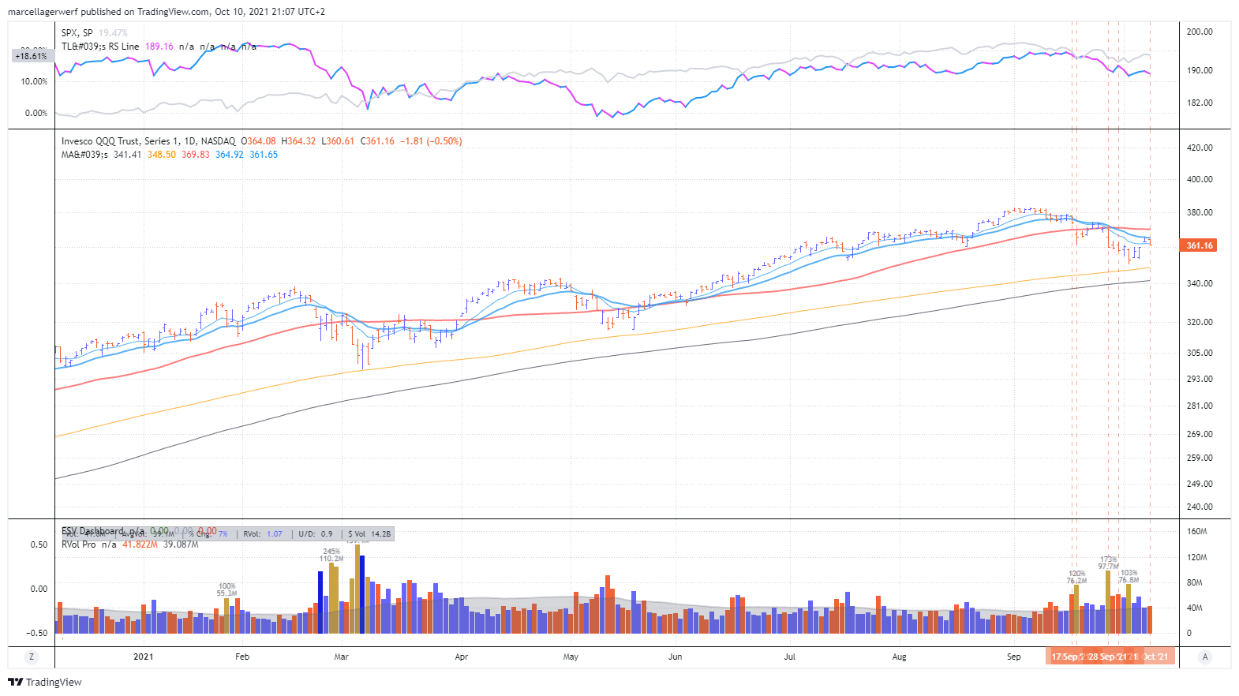Click 10.00% on the left percent scale
This screenshot has width=1239, height=696.
pyautogui.click(x=34, y=81)
